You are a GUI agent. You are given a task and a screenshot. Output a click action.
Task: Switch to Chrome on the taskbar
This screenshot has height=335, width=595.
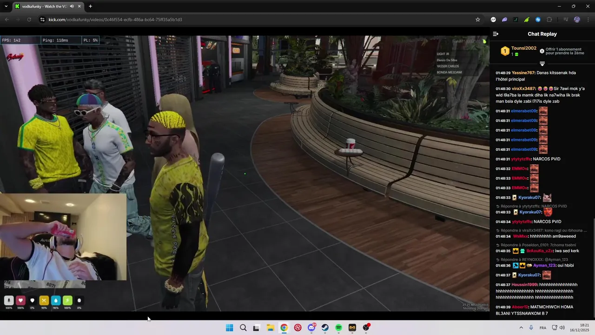(x=284, y=328)
